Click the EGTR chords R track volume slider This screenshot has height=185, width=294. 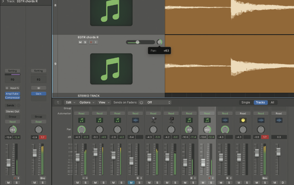point(140,42)
